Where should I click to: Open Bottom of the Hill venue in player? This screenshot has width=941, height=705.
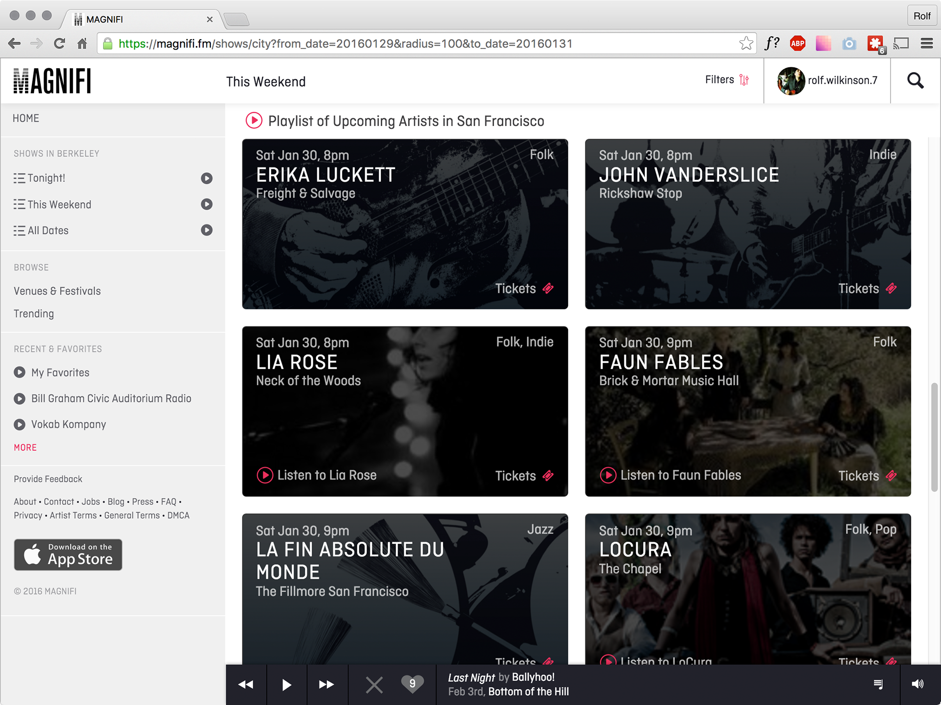pyautogui.click(x=528, y=692)
